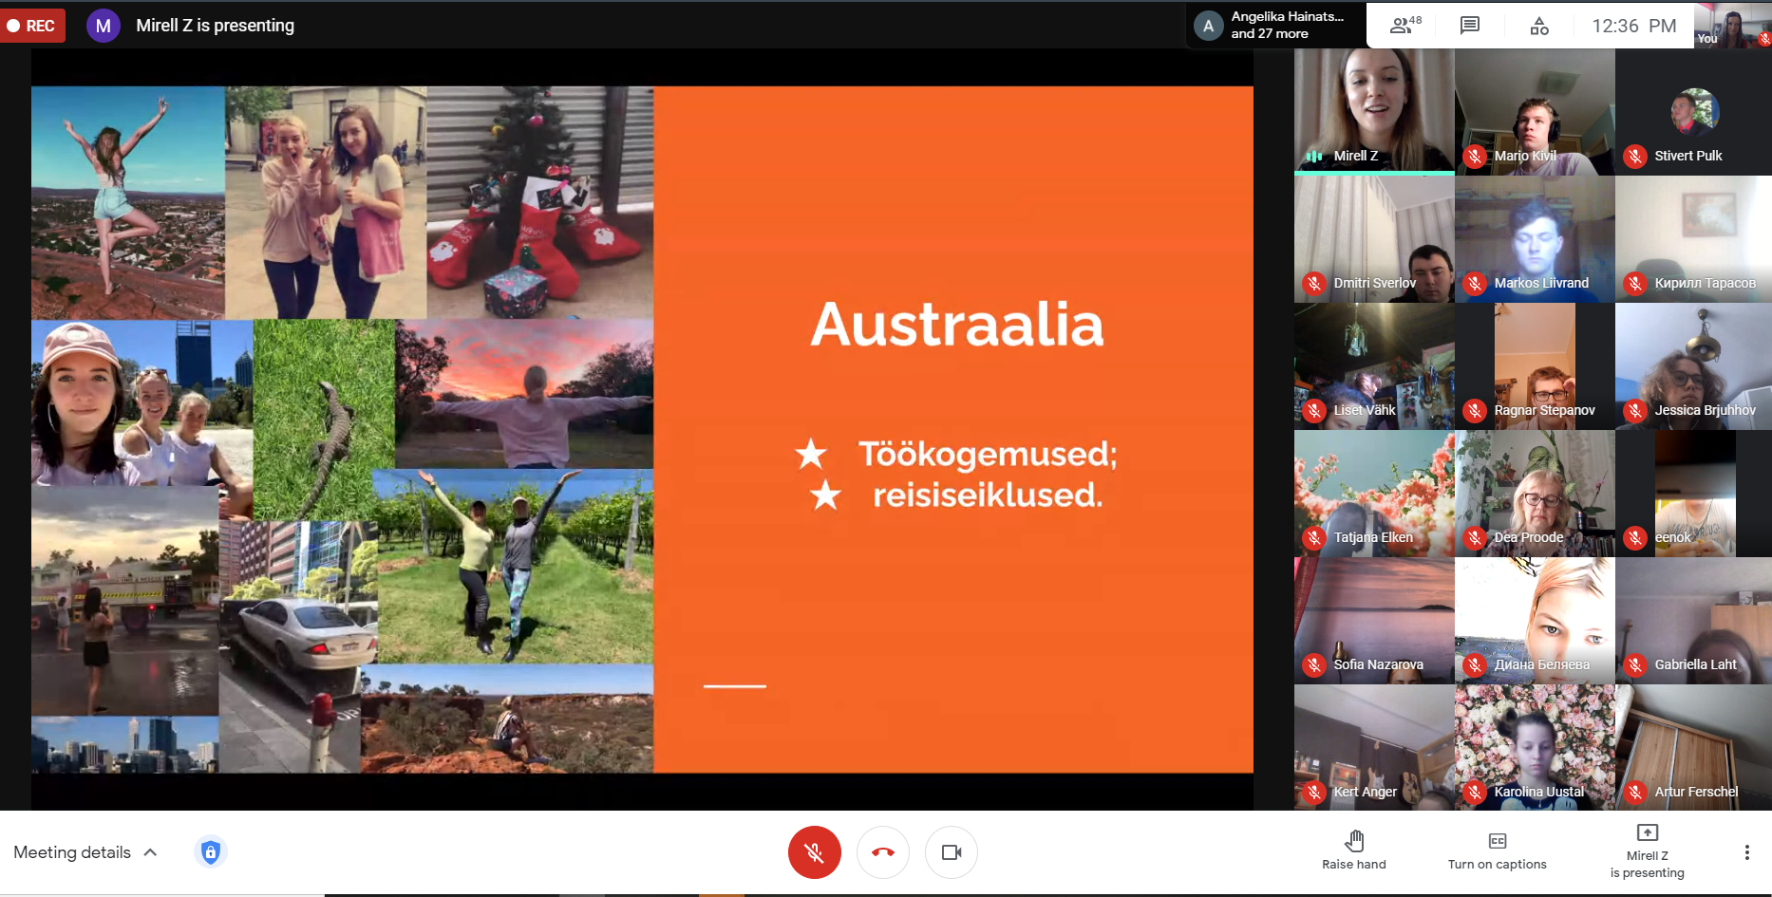Image resolution: width=1772 pixels, height=897 pixels.
Task: Expand Meeting details panel
Action: point(85,852)
